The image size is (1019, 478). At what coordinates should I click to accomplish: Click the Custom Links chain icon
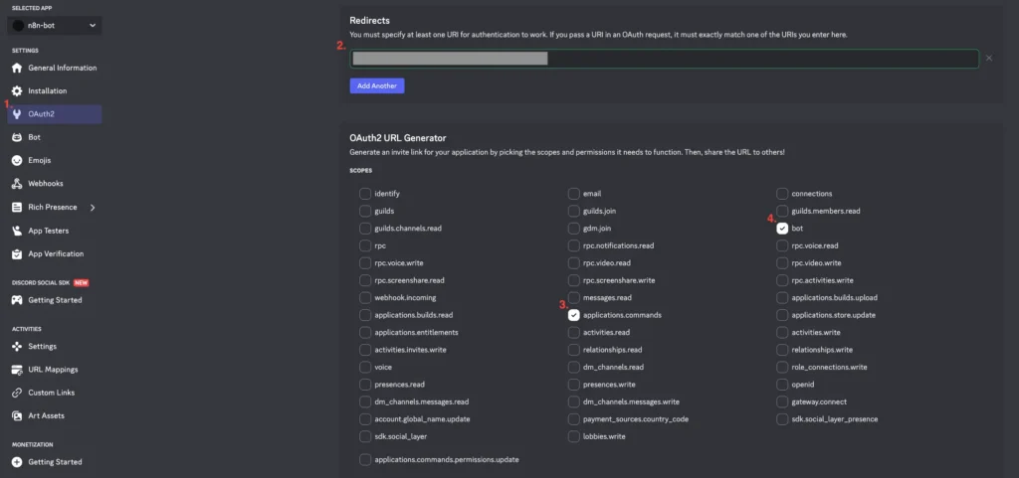[17, 394]
